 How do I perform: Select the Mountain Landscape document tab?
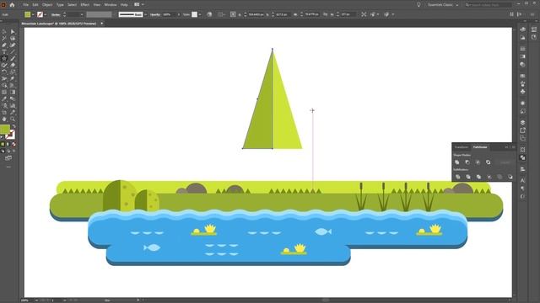59,24
